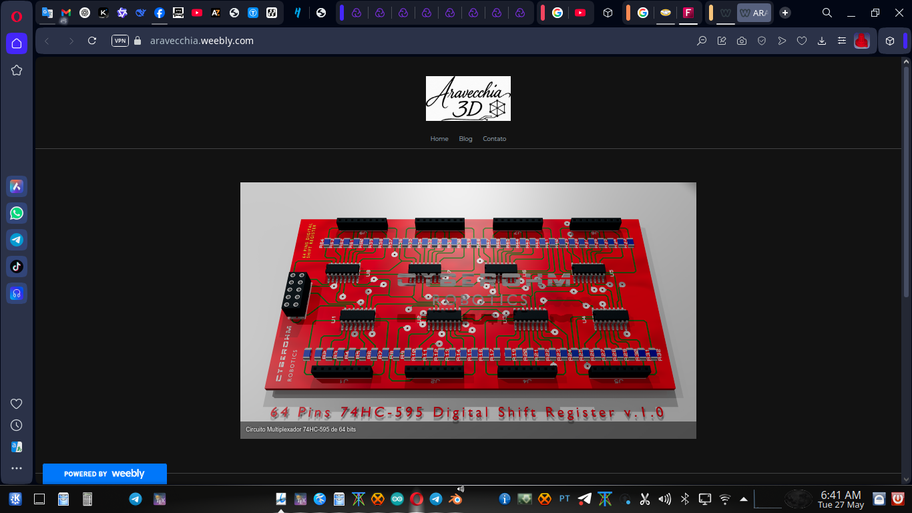912x513 pixels.
Task: Open the Opera main menu logo
Action: point(17,16)
